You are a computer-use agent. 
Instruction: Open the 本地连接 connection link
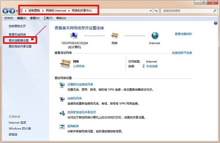click(152, 66)
